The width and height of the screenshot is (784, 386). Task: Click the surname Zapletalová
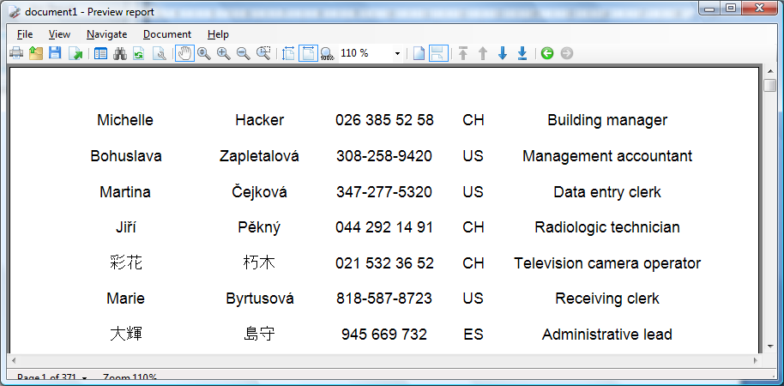tap(259, 156)
